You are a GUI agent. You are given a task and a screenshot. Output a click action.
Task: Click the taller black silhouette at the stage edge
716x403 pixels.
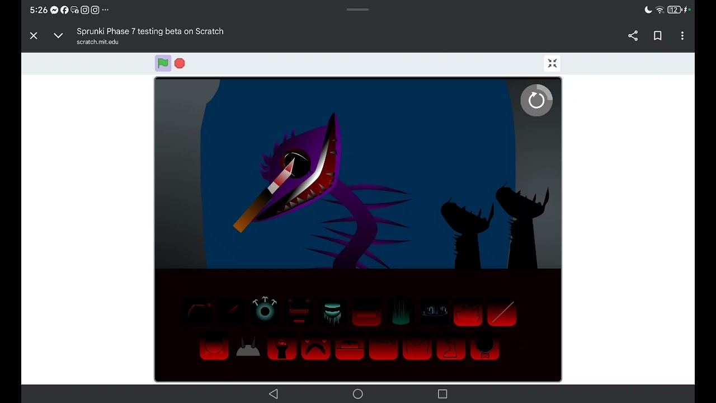(523, 227)
